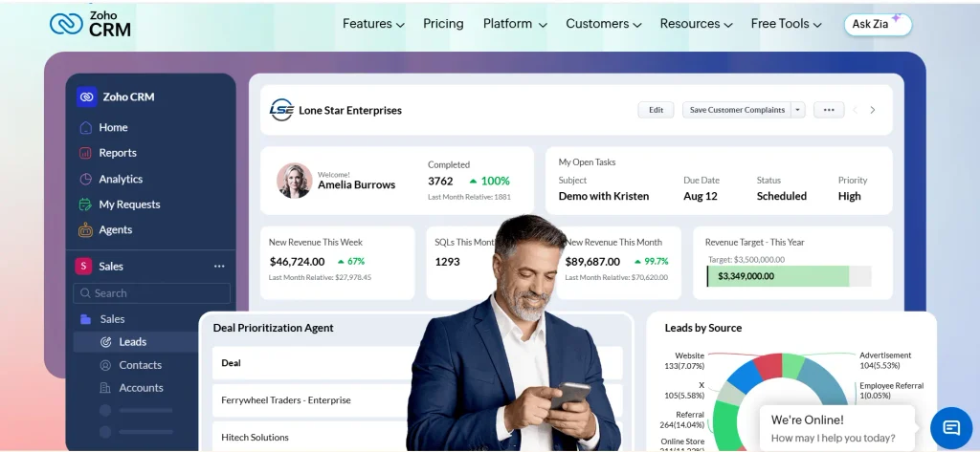Click the sidebar Search field
980x452 pixels.
[152, 293]
